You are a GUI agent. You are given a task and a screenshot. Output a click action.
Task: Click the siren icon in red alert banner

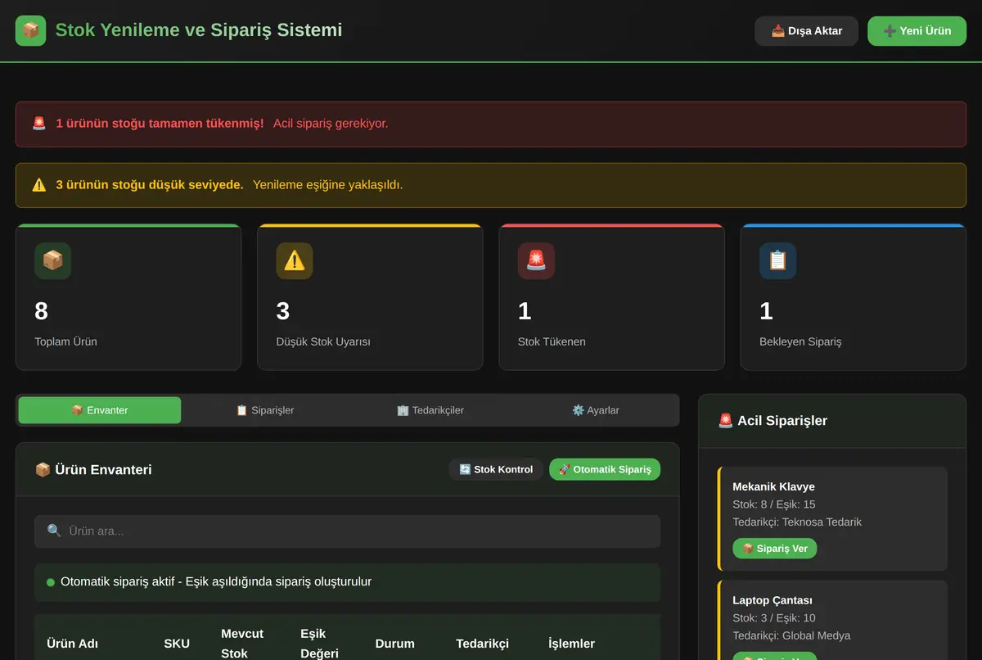(39, 124)
